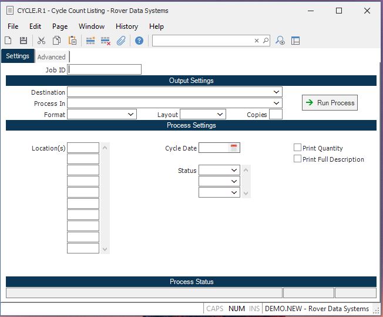Click the Cut scissors icon
This screenshot has width=383, height=317.
41,41
